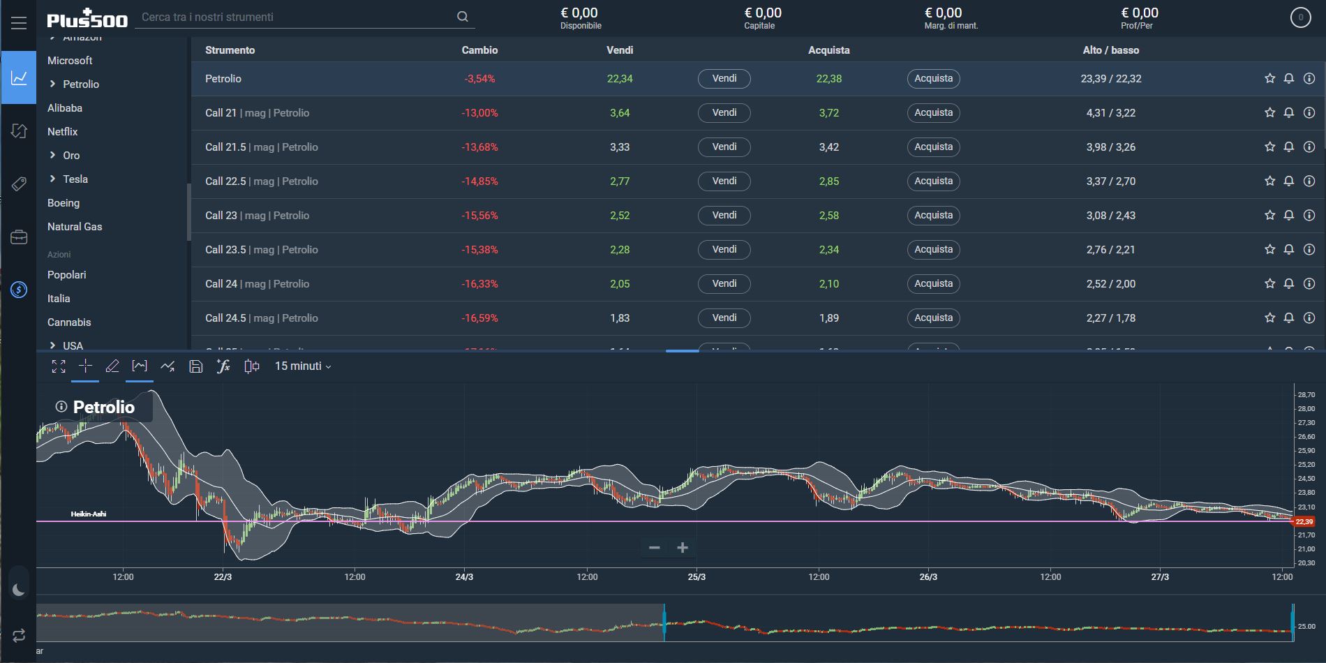The width and height of the screenshot is (1326, 663).
Task: Click the Cambio column header
Action: pos(479,50)
